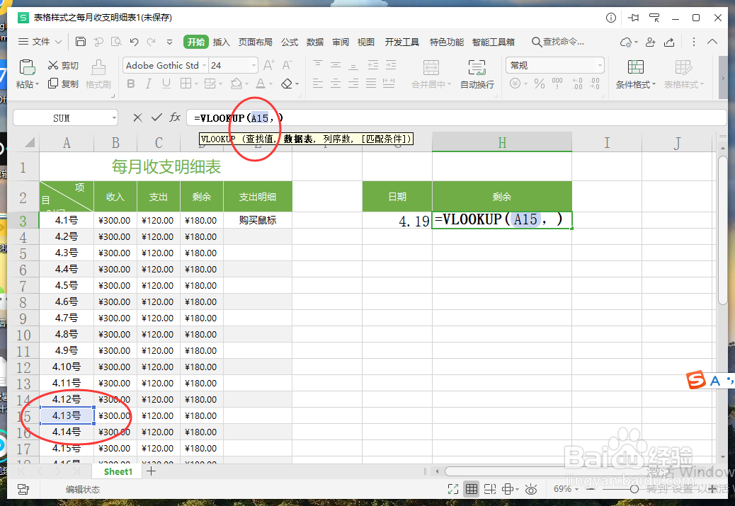735x506 pixels.
Task: Toggle italic formatting
Action: coord(147,83)
